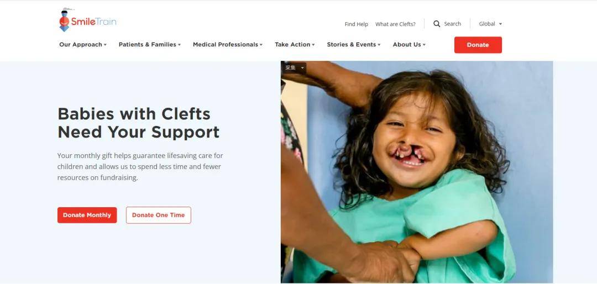Open the arrow beside 采集 overlay
Screen dimensions: 597x284
click(x=303, y=68)
